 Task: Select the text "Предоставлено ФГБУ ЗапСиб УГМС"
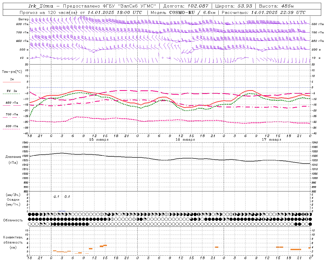pos(109,6)
